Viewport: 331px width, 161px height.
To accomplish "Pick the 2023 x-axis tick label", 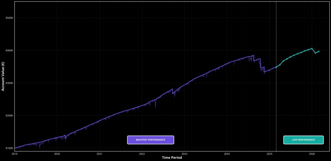I will pyautogui.click(x=184, y=154).
